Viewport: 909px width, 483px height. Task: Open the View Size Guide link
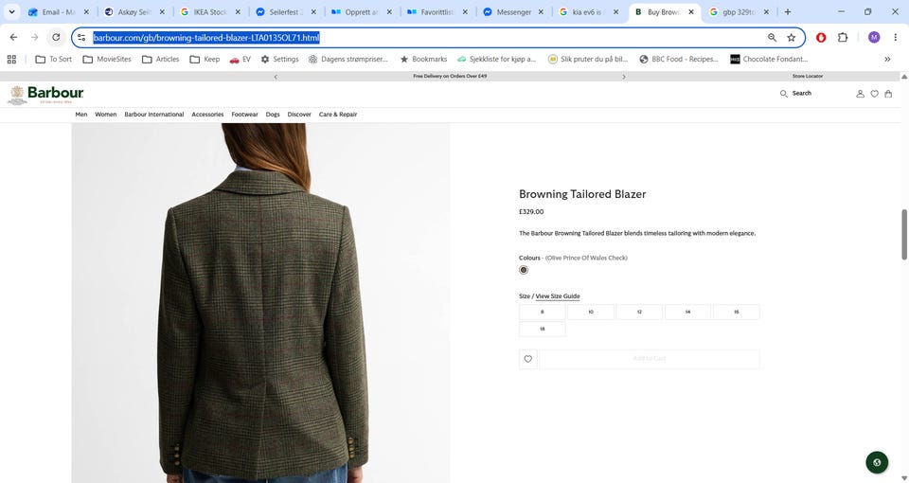(557, 296)
